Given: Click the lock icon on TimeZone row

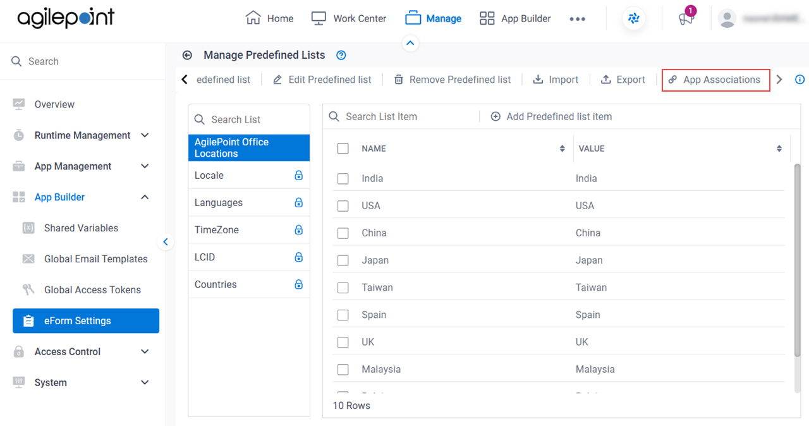Looking at the screenshot, I should [299, 230].
